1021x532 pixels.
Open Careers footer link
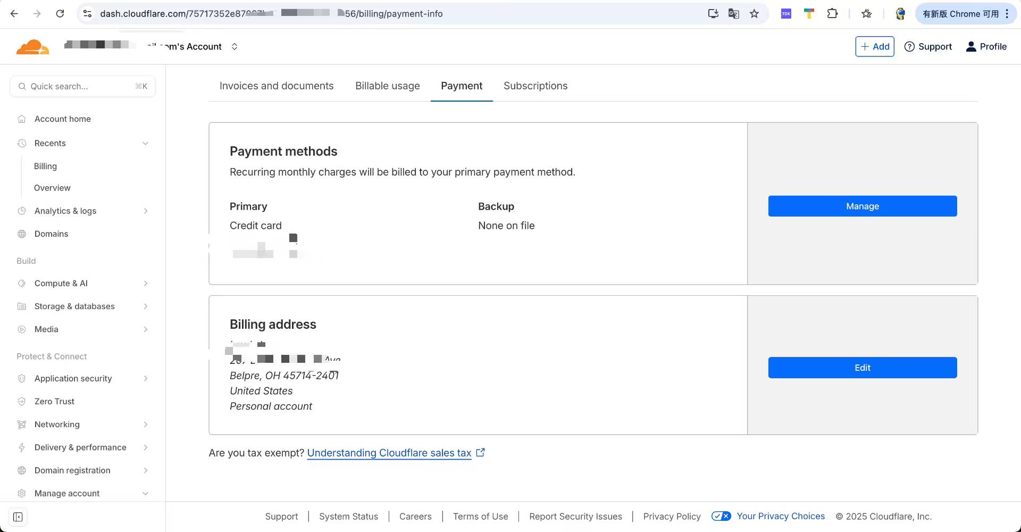point(415,517)
